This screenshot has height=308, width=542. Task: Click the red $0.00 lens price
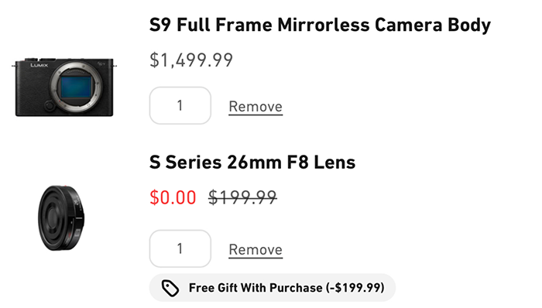(x=173, y=197)
